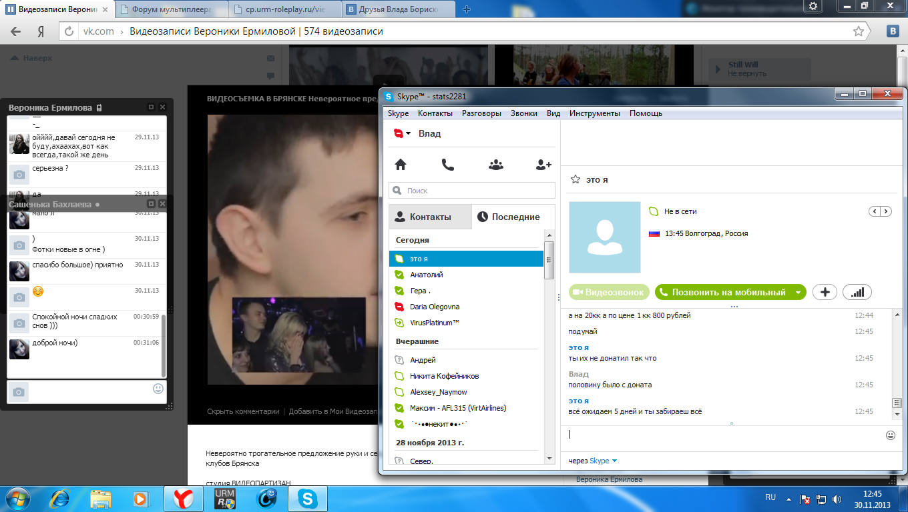Open Skype Home icon
Image resolution: width=908 pixels, height=512 pixels.
click(401, 165)
